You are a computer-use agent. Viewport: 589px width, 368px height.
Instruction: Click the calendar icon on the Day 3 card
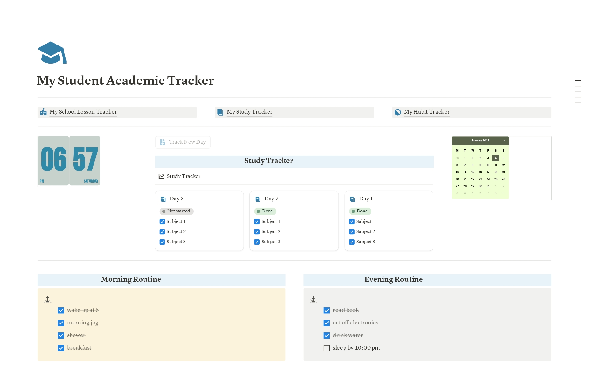pos(163,199)
